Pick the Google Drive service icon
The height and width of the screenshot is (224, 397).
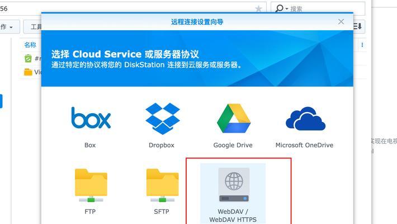click(234, 118)
